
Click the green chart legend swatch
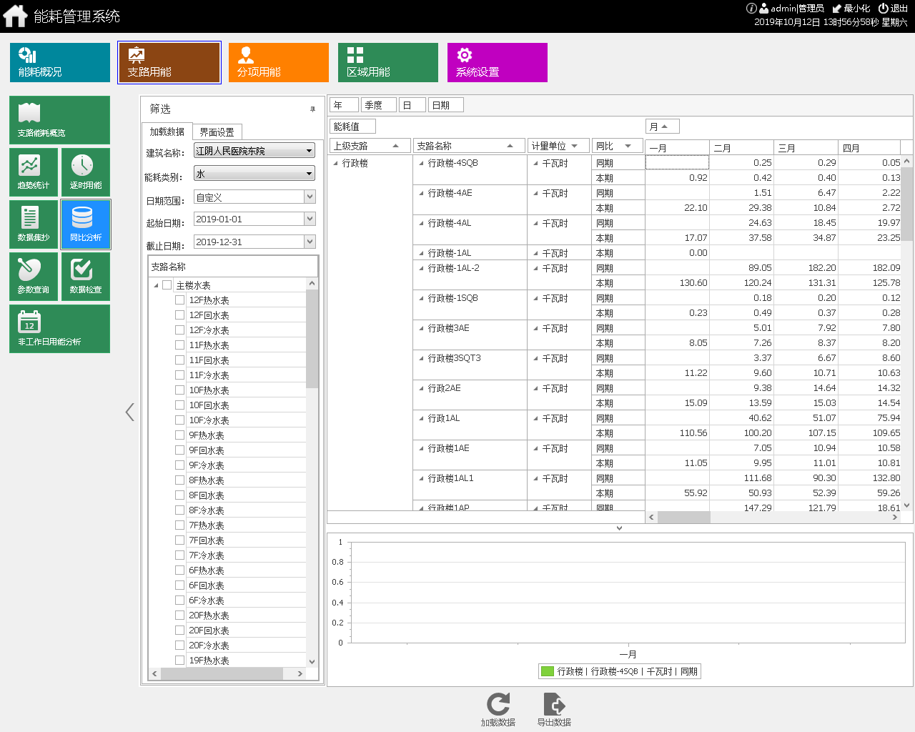tap(548, 671)
